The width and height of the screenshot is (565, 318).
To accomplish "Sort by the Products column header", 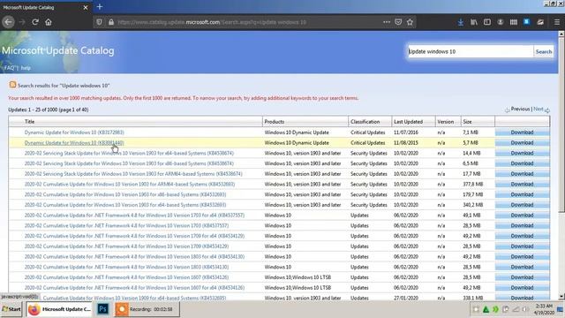I will coord(275,122).
